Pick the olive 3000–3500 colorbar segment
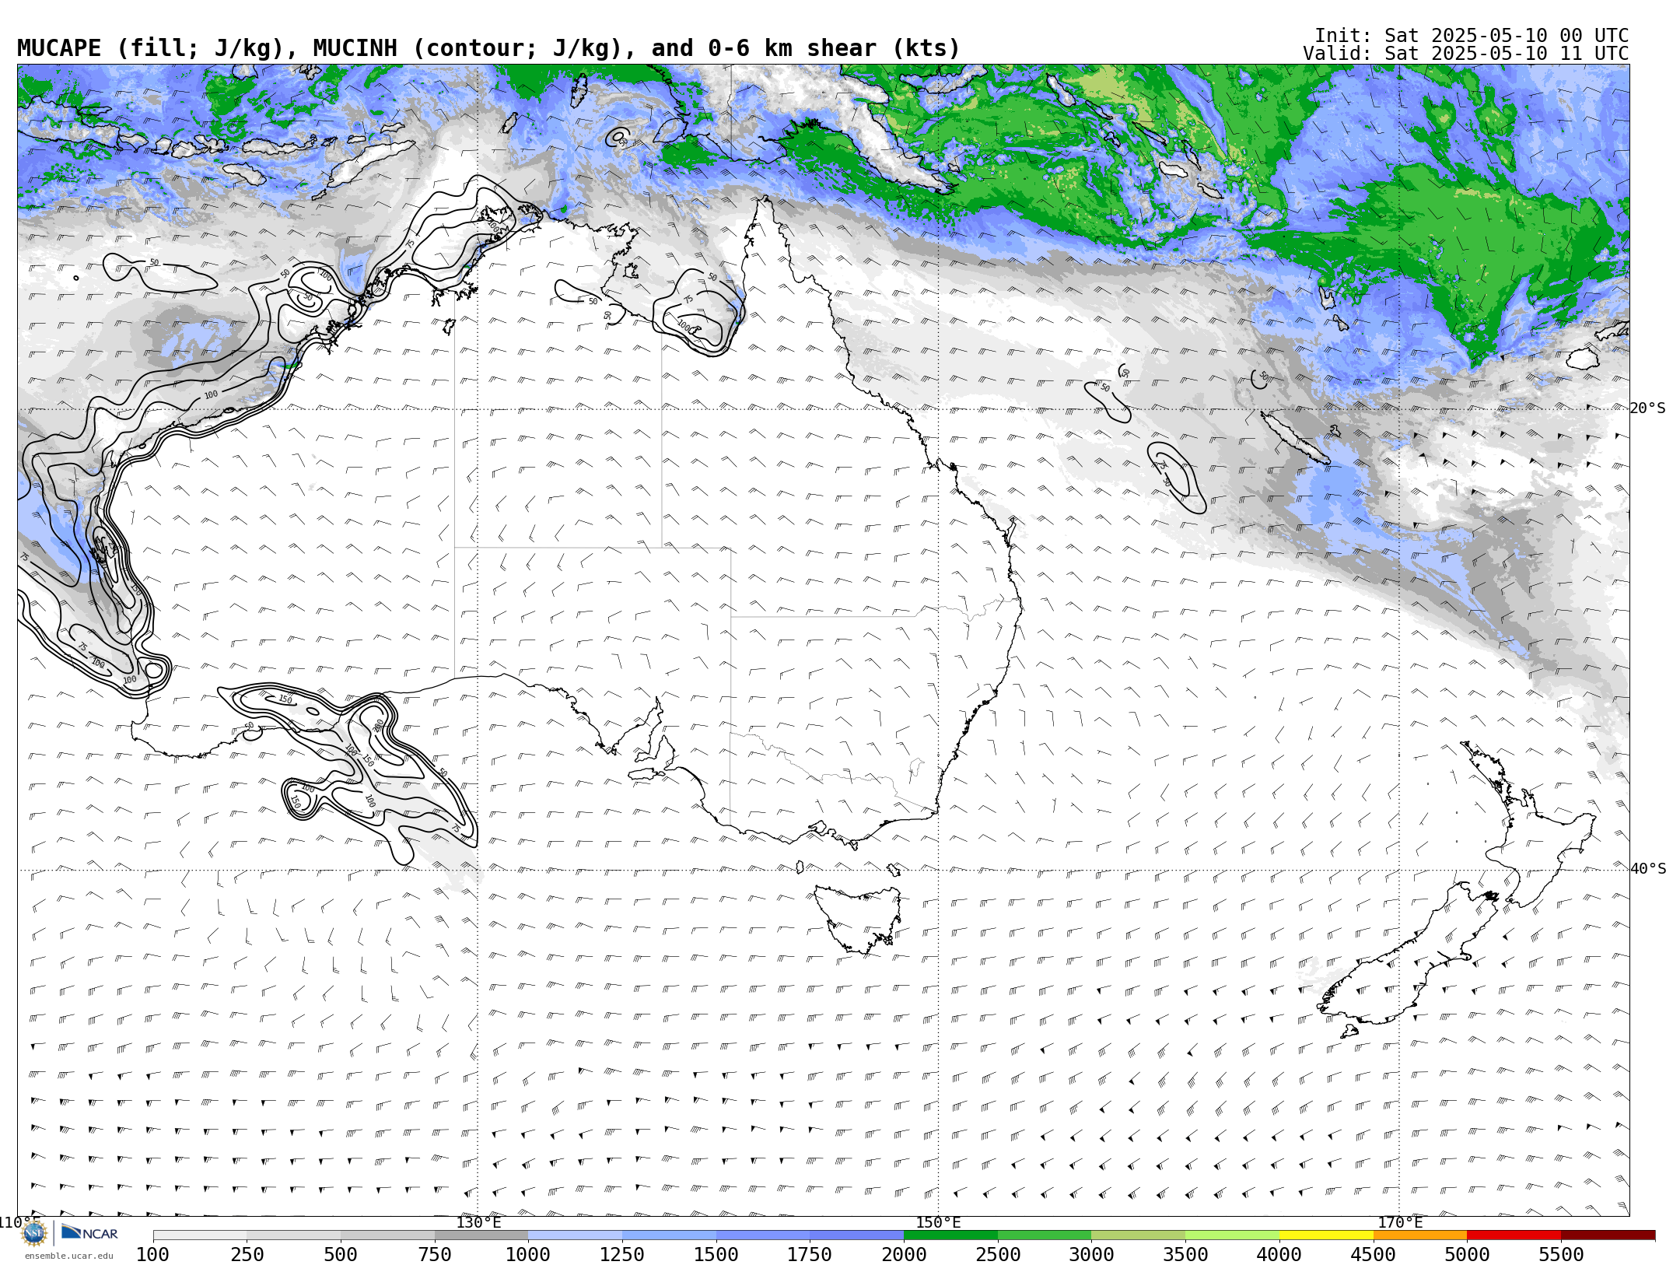Image resolution: width=1680 pixels, height=1265 pixels. 1139,1235
